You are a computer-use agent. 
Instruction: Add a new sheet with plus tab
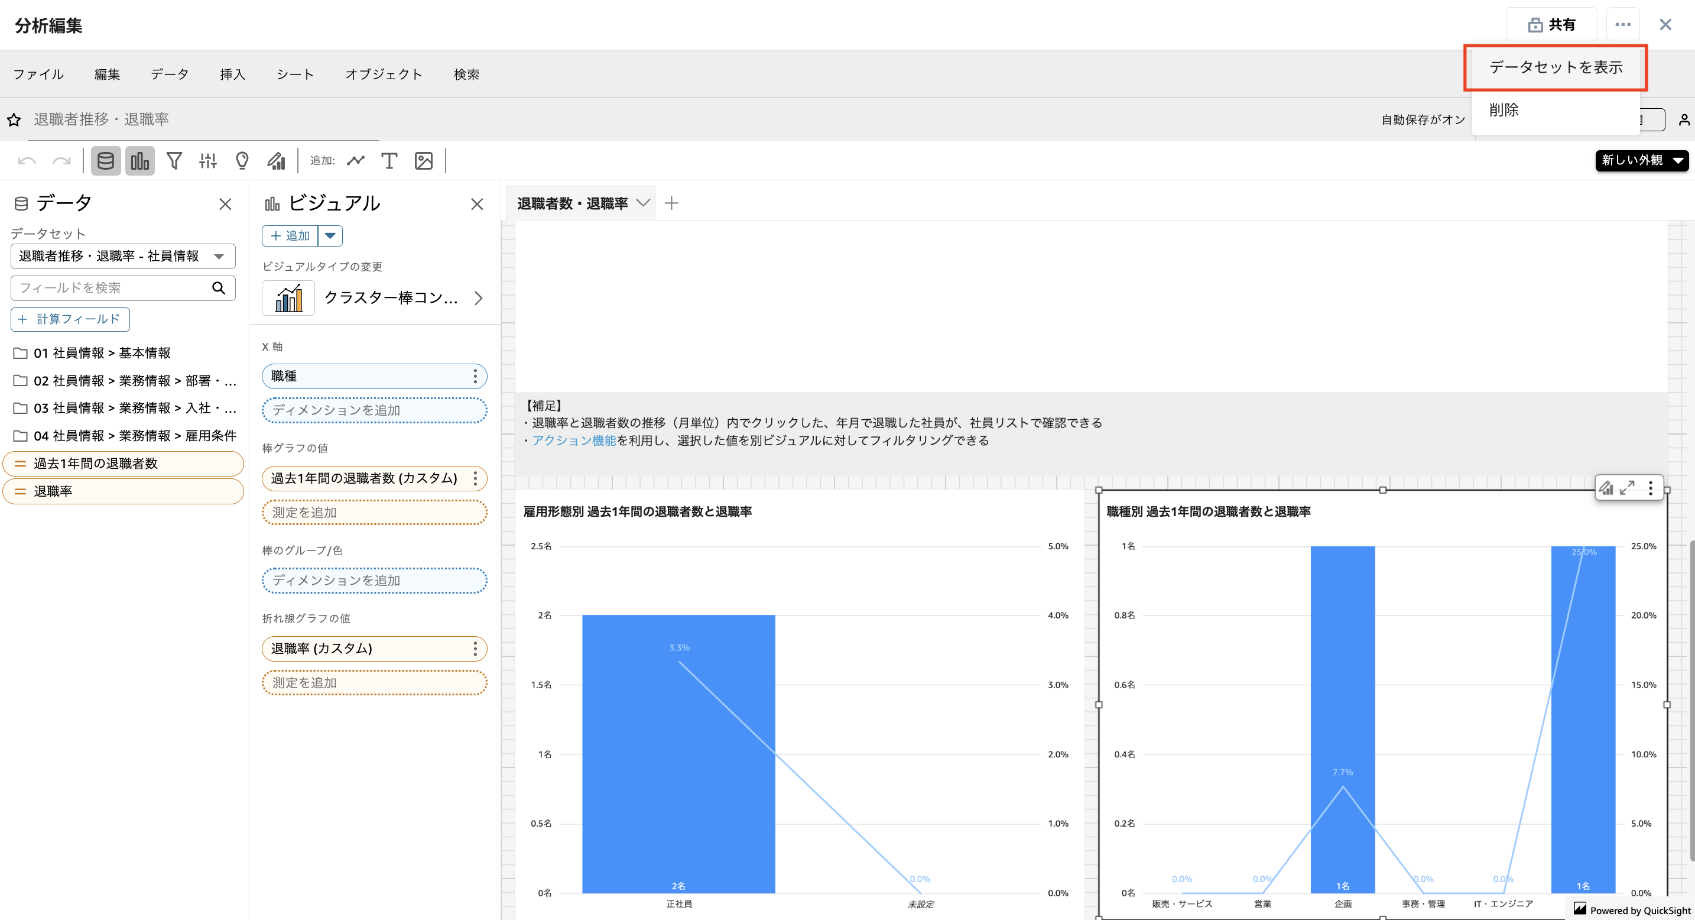tap(671, 203)
